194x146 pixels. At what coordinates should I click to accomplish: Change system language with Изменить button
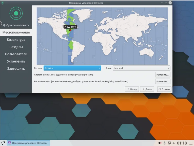[163, 75]
